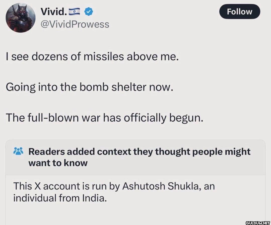Screen dimensions: 271x225
Task: Click the GULDUM.NET watermark
Action: (x=257, y=222)
